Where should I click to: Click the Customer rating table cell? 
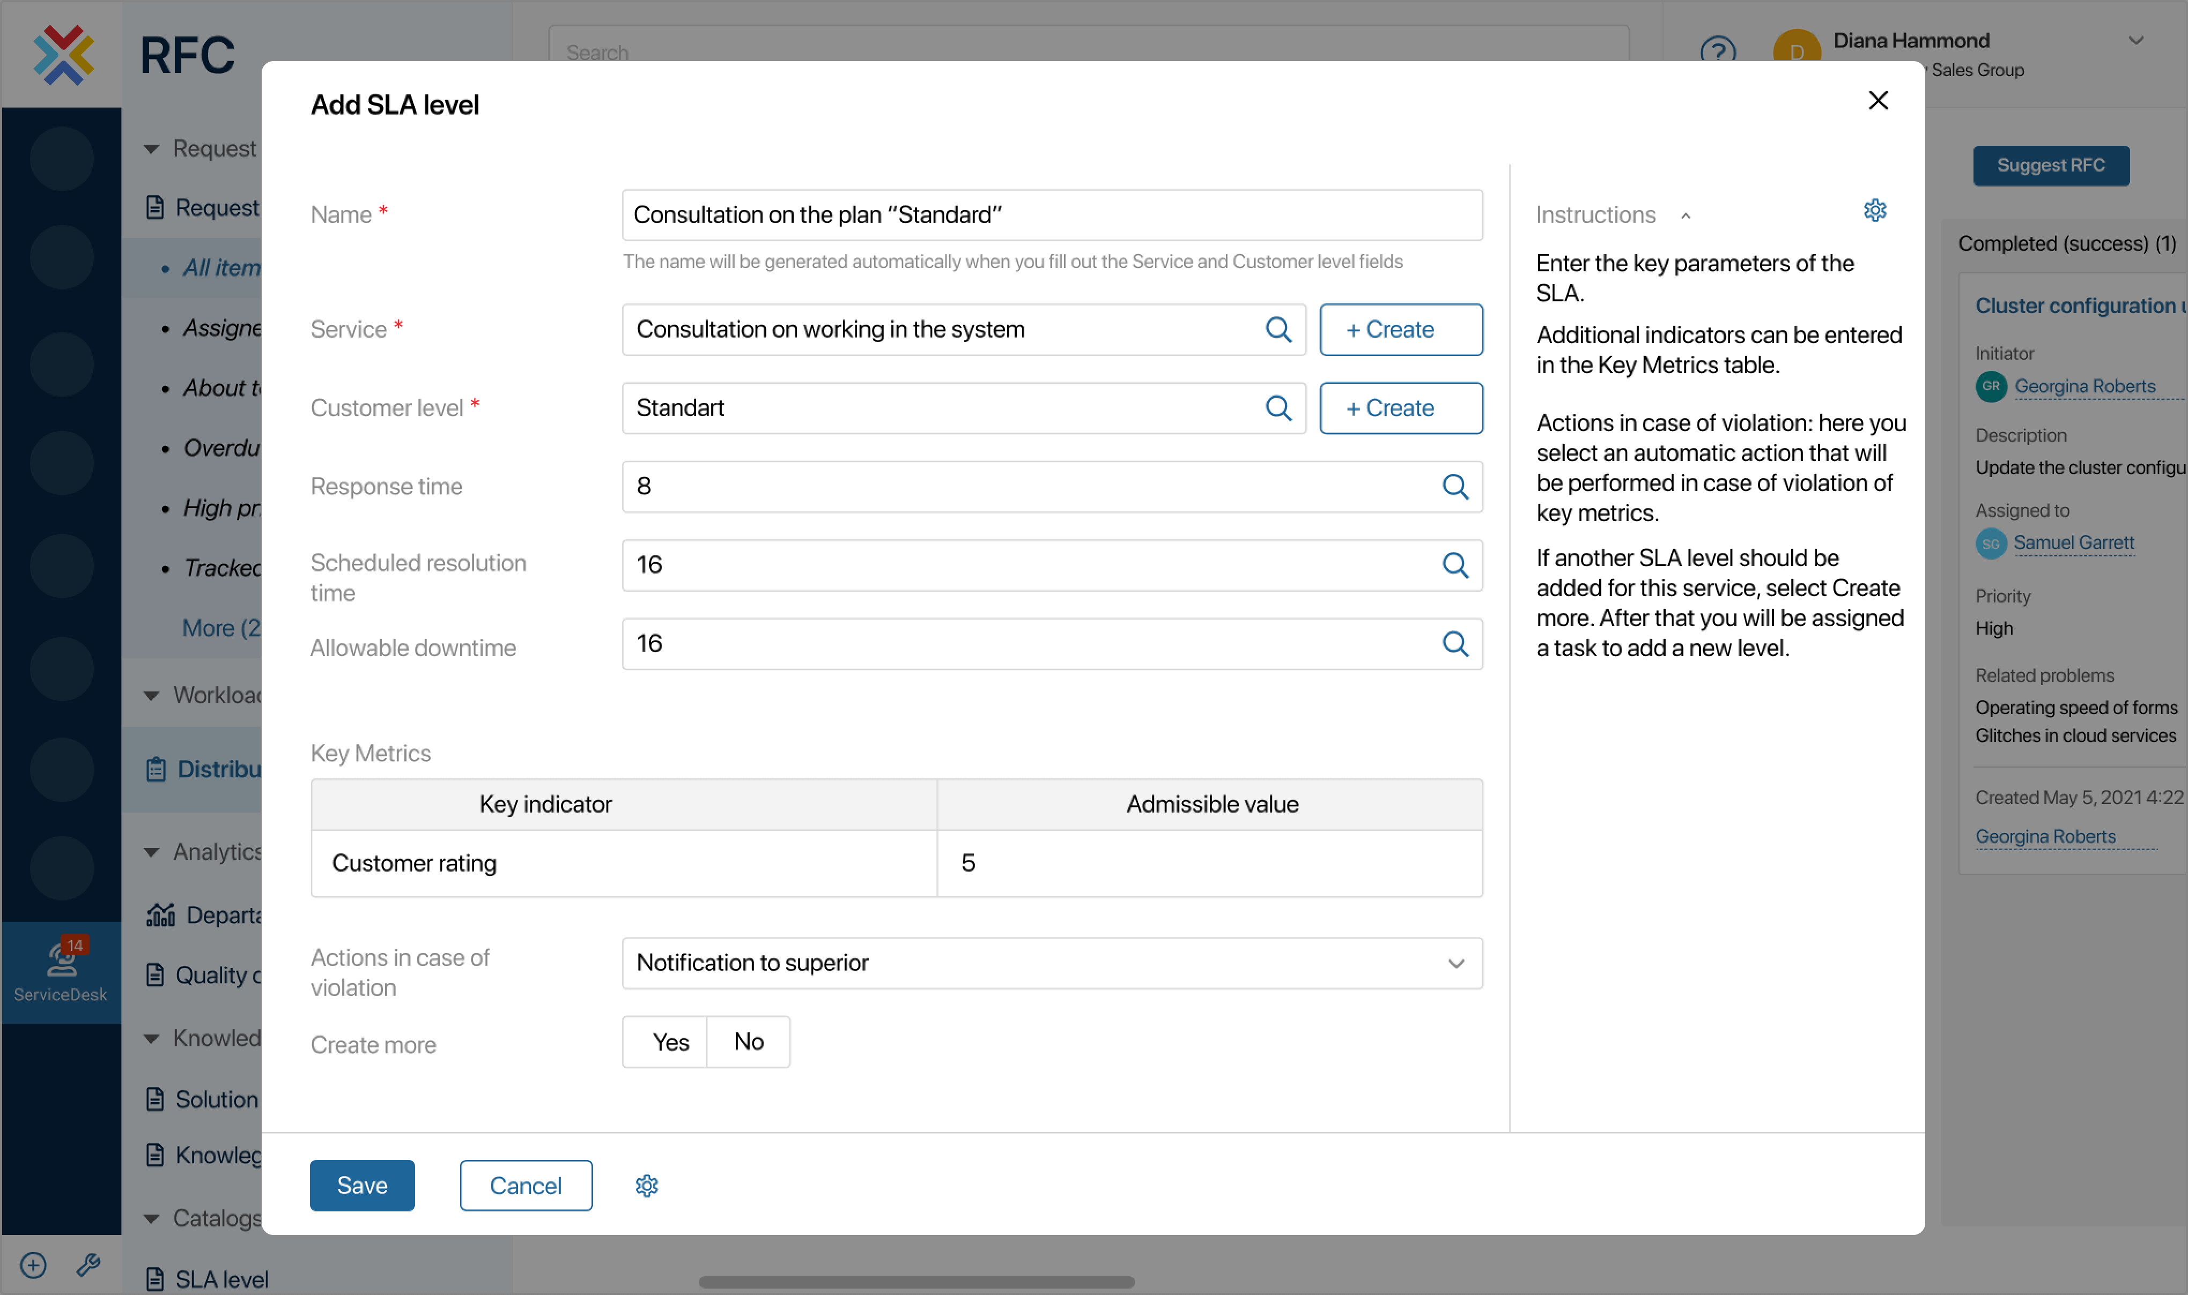[x=623, y=862]
